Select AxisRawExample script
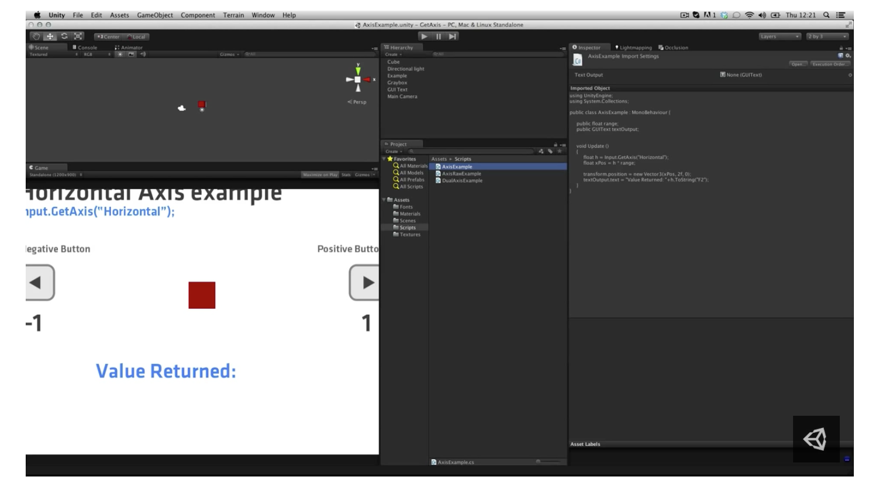The image size is (876, 501). (461, 173)
